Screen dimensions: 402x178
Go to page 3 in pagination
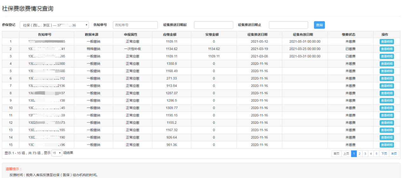click(365, 154)
